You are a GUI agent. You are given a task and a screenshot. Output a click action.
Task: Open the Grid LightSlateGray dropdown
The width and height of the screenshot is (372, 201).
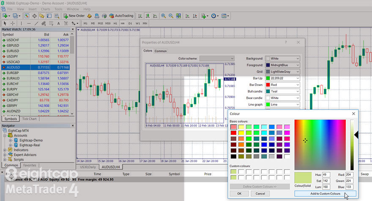[x=282, y=72]
